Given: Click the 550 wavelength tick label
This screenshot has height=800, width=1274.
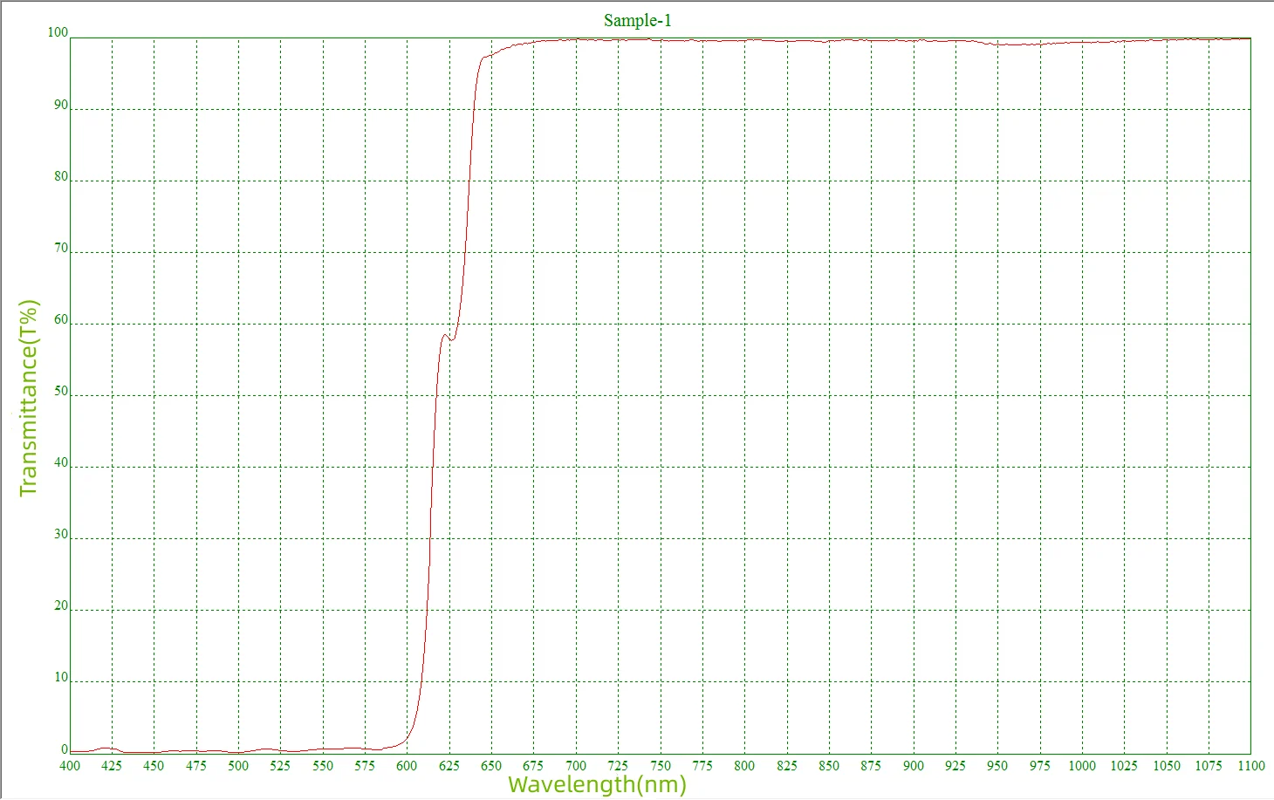Looking at the screenshot, I should point(323,765).
